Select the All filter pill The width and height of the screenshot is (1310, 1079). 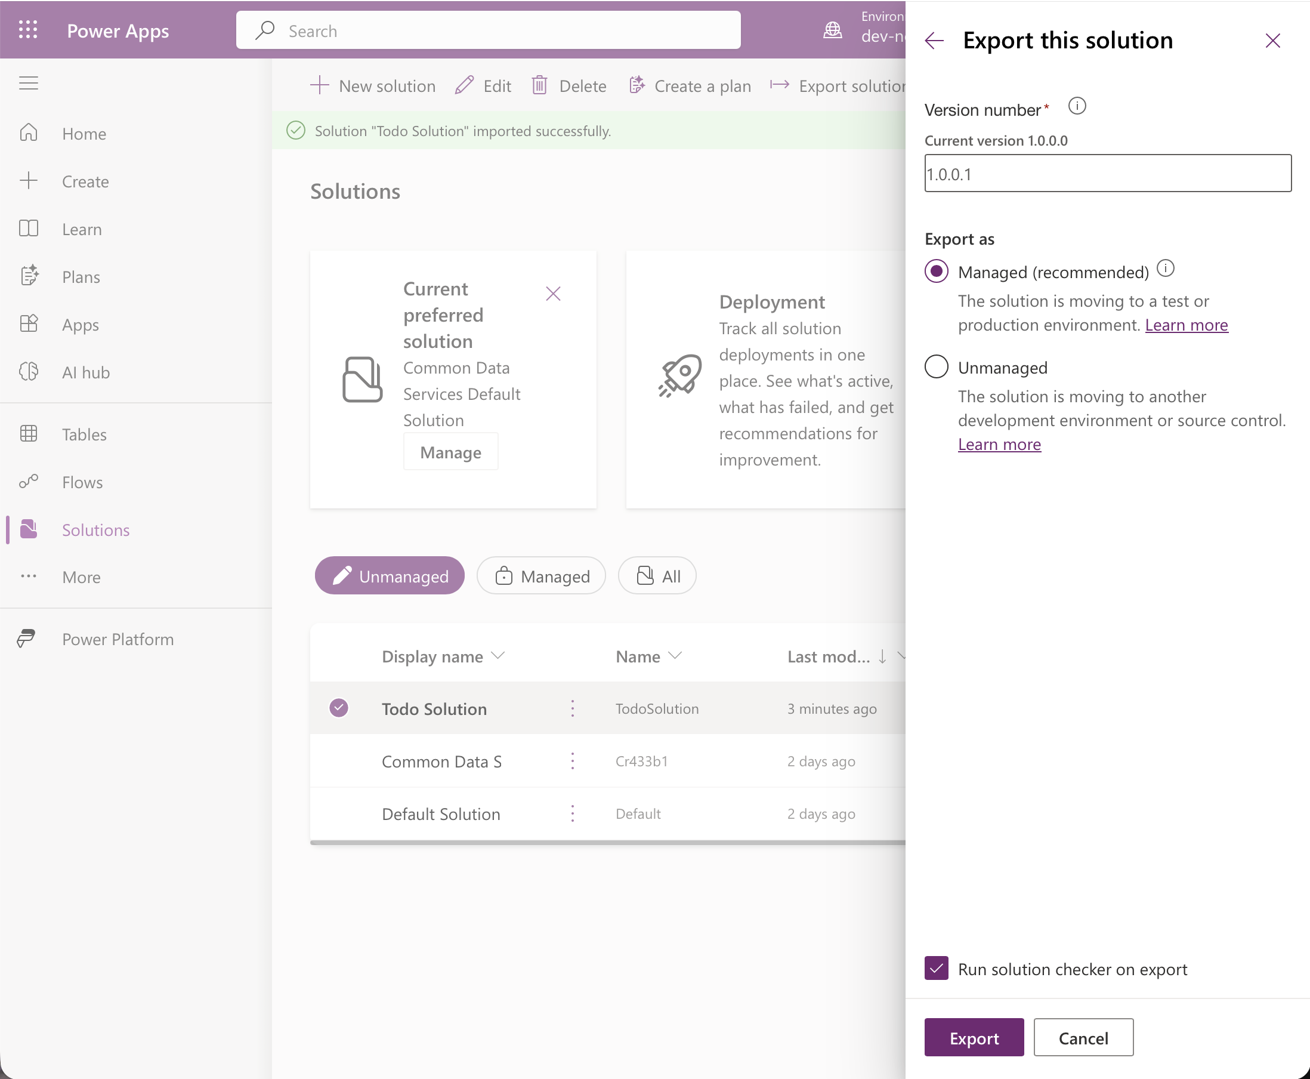coord(657,575)
